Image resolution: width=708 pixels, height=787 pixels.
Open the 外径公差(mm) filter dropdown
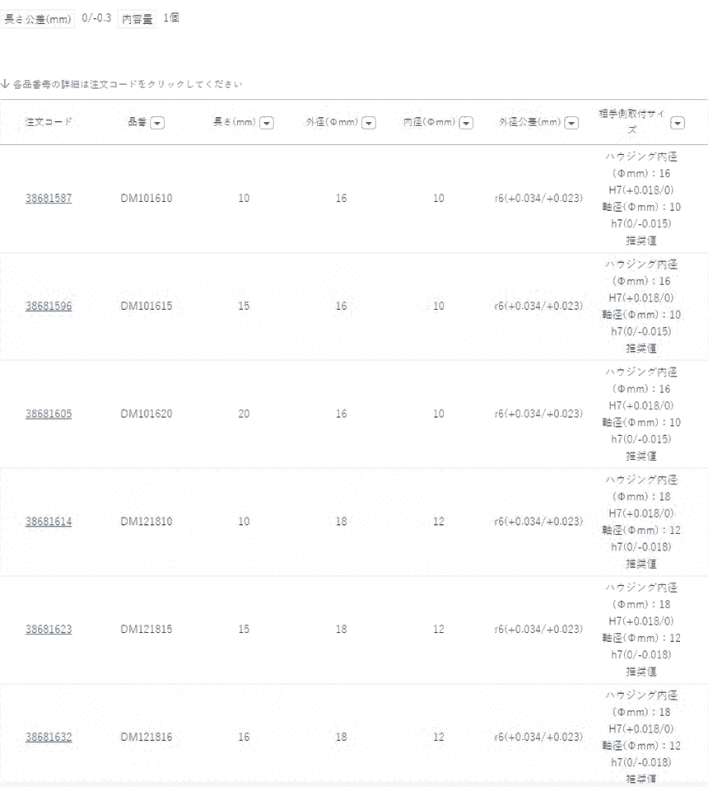[570, 123]
